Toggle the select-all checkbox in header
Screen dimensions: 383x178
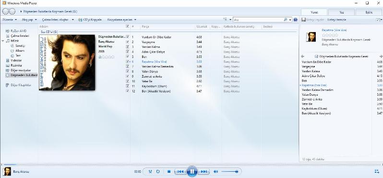tap(127, 26)
